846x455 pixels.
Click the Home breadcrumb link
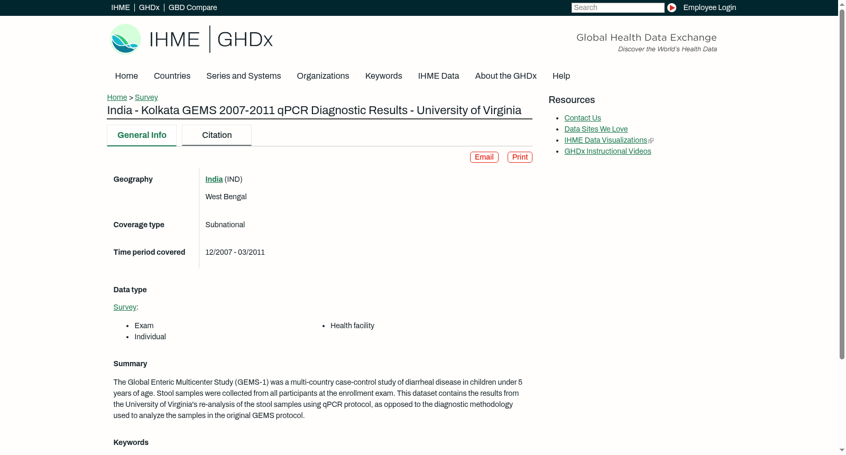click(x=117, y=98)
